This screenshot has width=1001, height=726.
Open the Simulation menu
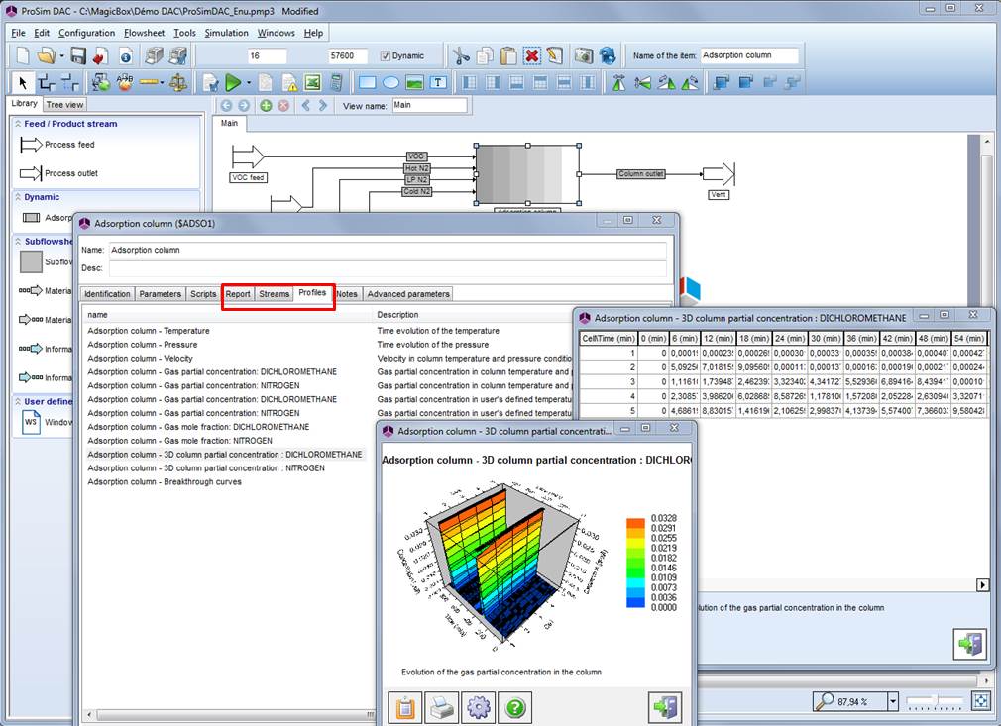[227, 33]
